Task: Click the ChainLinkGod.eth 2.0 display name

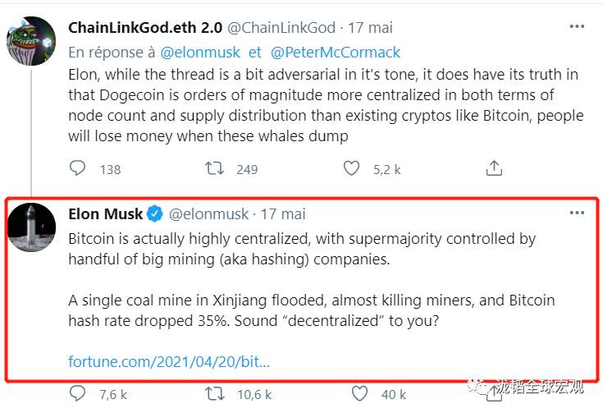Action: tap(145, 28)
